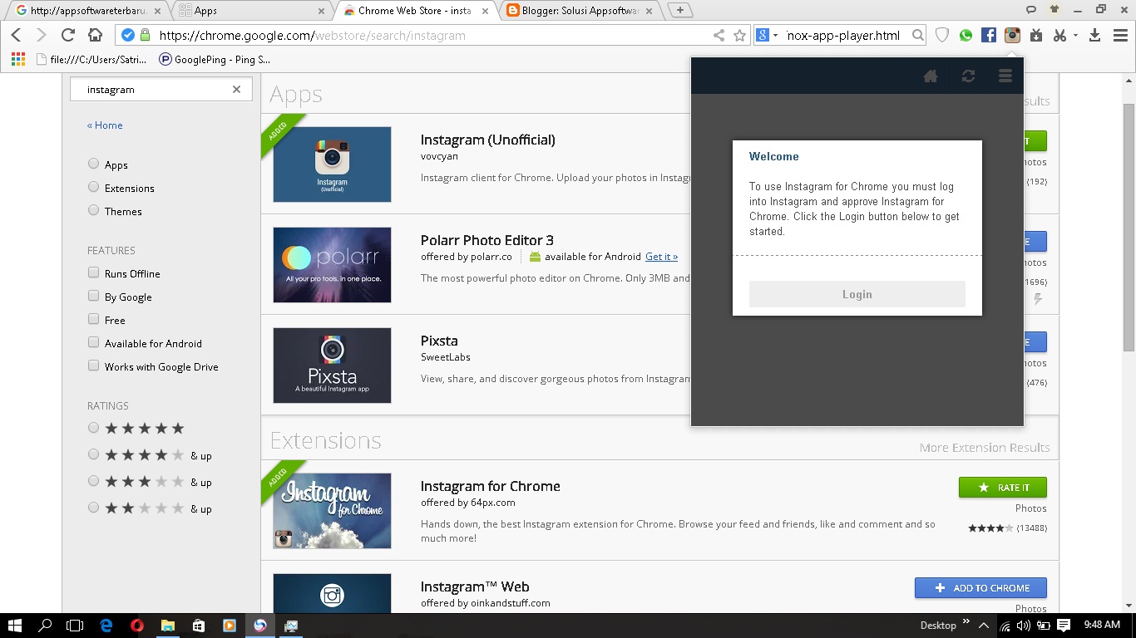Go to « Home link in sidebar
The height and width of the screenshot is (638, 1136).
[105, 125]
